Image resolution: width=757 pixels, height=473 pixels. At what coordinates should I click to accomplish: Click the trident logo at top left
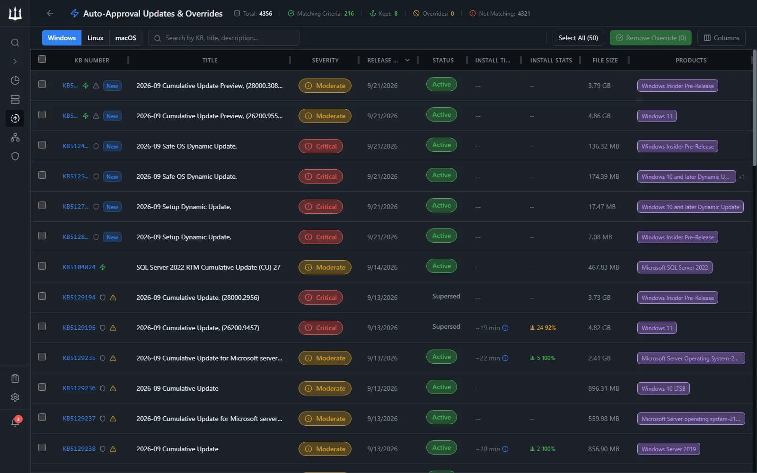(15, 13)
